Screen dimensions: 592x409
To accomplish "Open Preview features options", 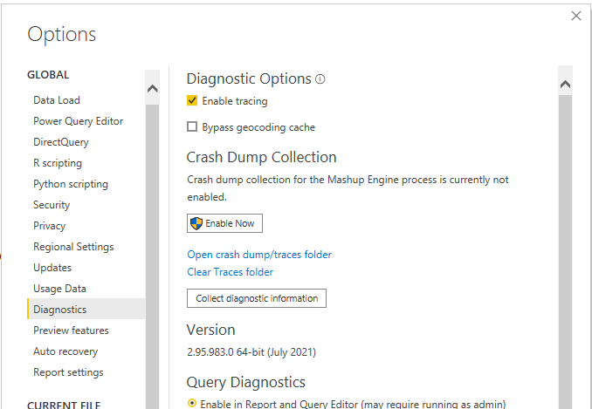I will click(x=71, y=331).
